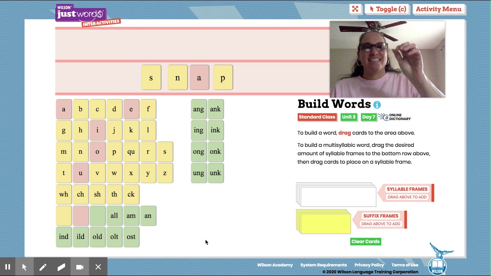Select the 'wh' digraph card

[x=64, y=194]
